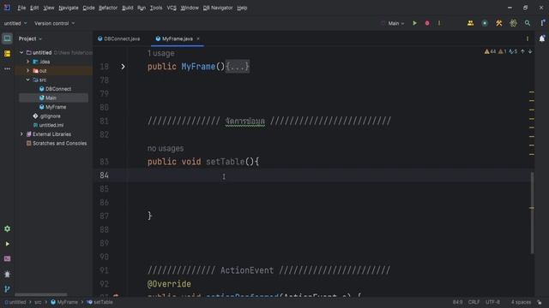
Task: Expand folded MyFrame constructor body
Action: [x=238, y=67]
